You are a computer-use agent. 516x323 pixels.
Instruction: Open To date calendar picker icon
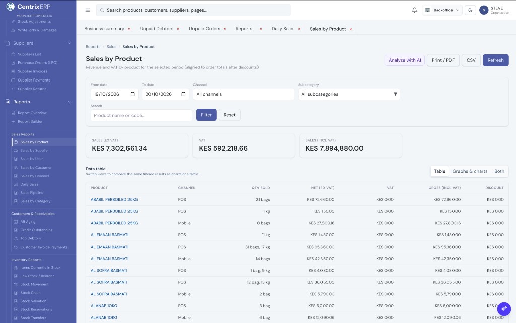[183, 94]
